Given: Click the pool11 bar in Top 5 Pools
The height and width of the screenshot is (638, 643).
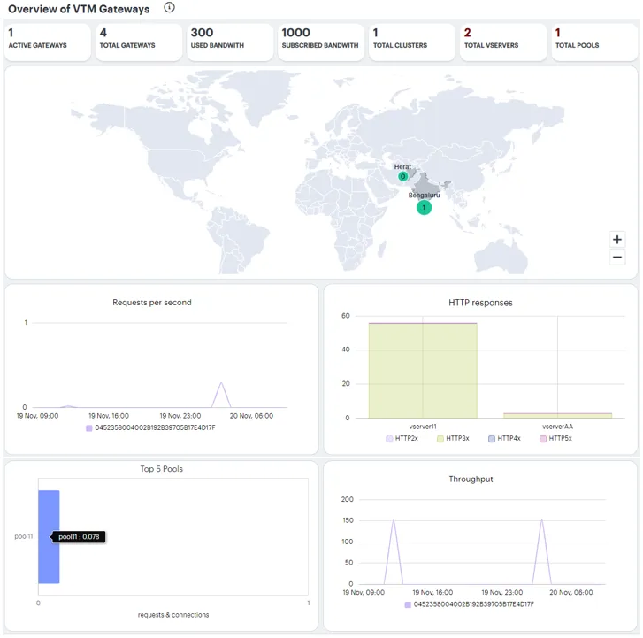Looking at the screenshot, I should [x=49, y=536].
